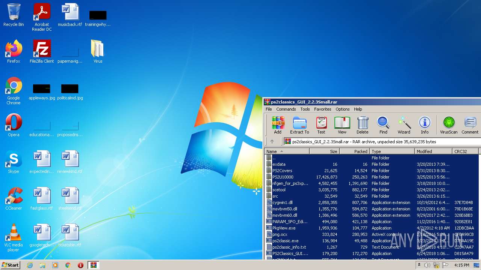This screenshot has height=270, width=481.
Task: Open the ticketsbin.rtf desktop document
Action: [70, 235]
